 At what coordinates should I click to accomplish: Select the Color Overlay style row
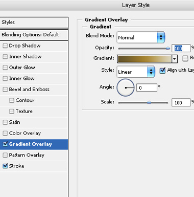34,133
